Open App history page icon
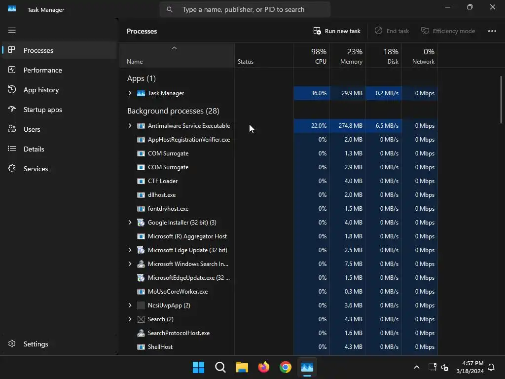 (x=12, y=90)
